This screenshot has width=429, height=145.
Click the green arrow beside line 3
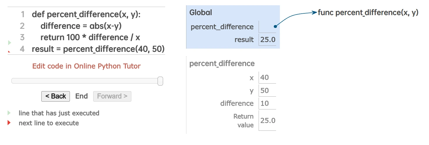9,43
